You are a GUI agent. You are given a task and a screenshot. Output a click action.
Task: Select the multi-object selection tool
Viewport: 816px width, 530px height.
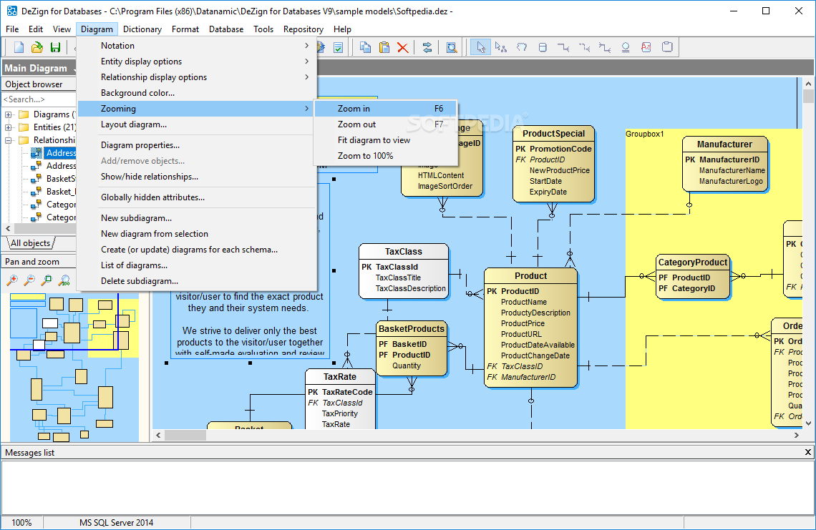500,47
